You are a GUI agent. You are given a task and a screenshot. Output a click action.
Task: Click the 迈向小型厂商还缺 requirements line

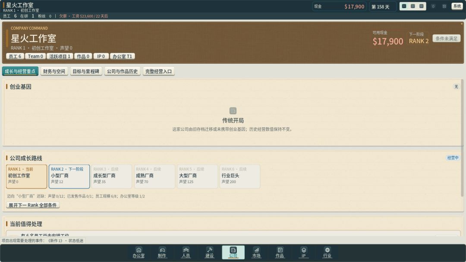click(76, 196)
